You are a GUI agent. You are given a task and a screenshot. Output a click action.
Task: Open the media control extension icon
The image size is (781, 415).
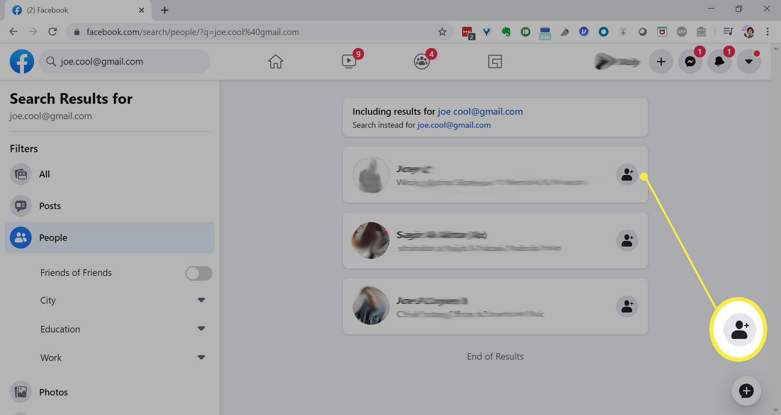coord(728,32)
